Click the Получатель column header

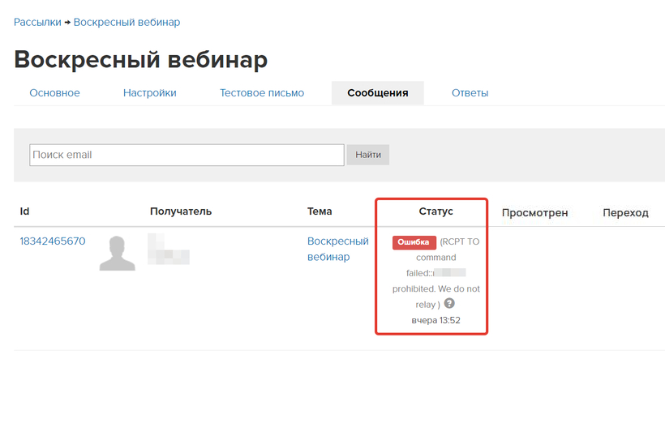click(181, 211)
